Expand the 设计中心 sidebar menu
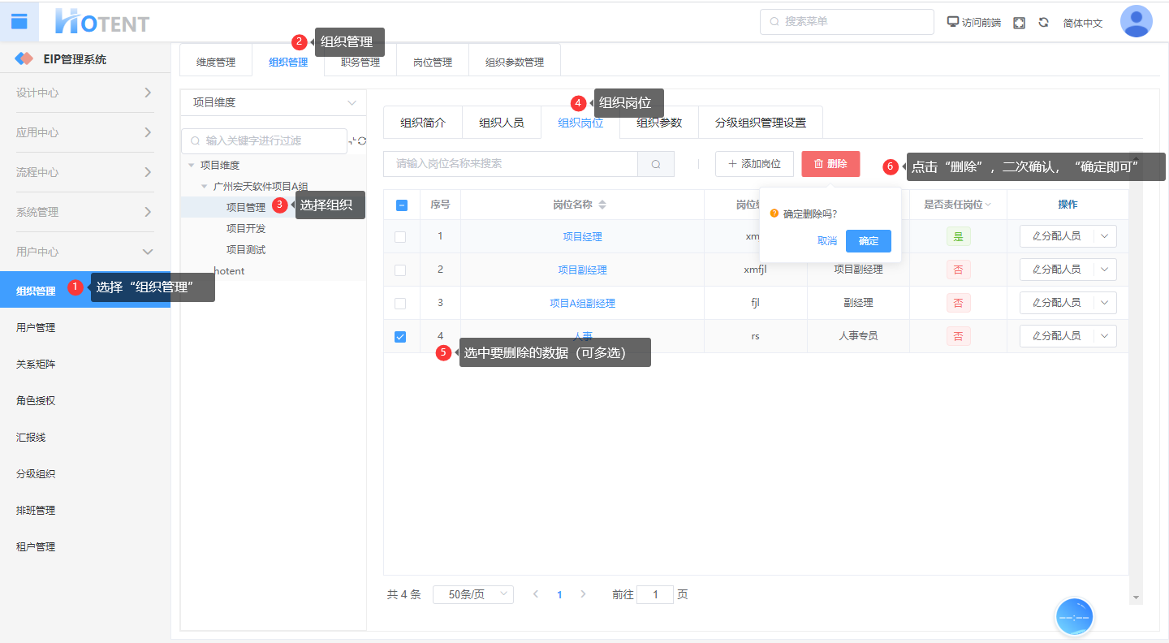Viewport: 1169px width, 643px height. click(85, 93)
